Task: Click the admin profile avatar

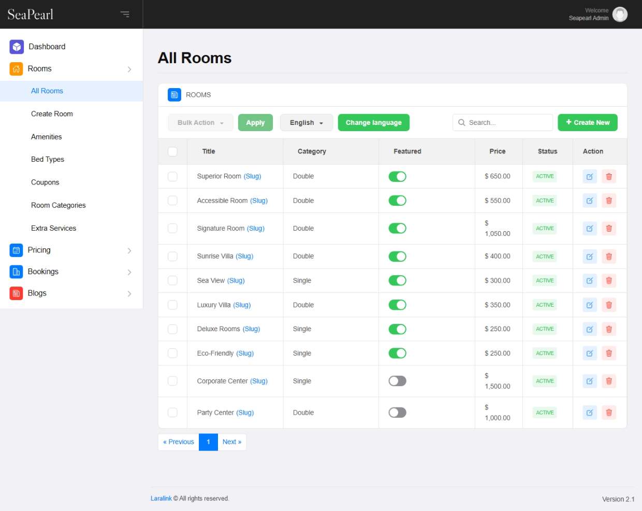Action: [619, 14]
